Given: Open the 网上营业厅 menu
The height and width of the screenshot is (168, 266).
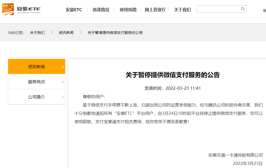Looking at the screenshot, I should point(155,10).
